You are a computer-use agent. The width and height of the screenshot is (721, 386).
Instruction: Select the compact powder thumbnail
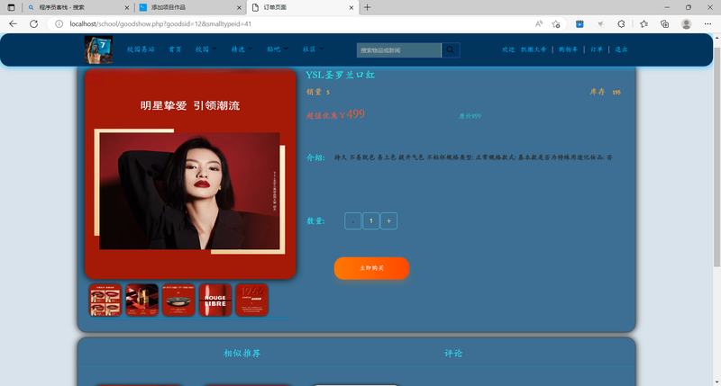[178, 300]
